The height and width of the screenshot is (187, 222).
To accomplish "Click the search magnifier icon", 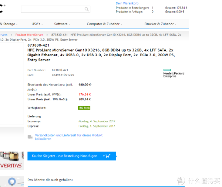I will pyautogui.click(x=87, y=9).
